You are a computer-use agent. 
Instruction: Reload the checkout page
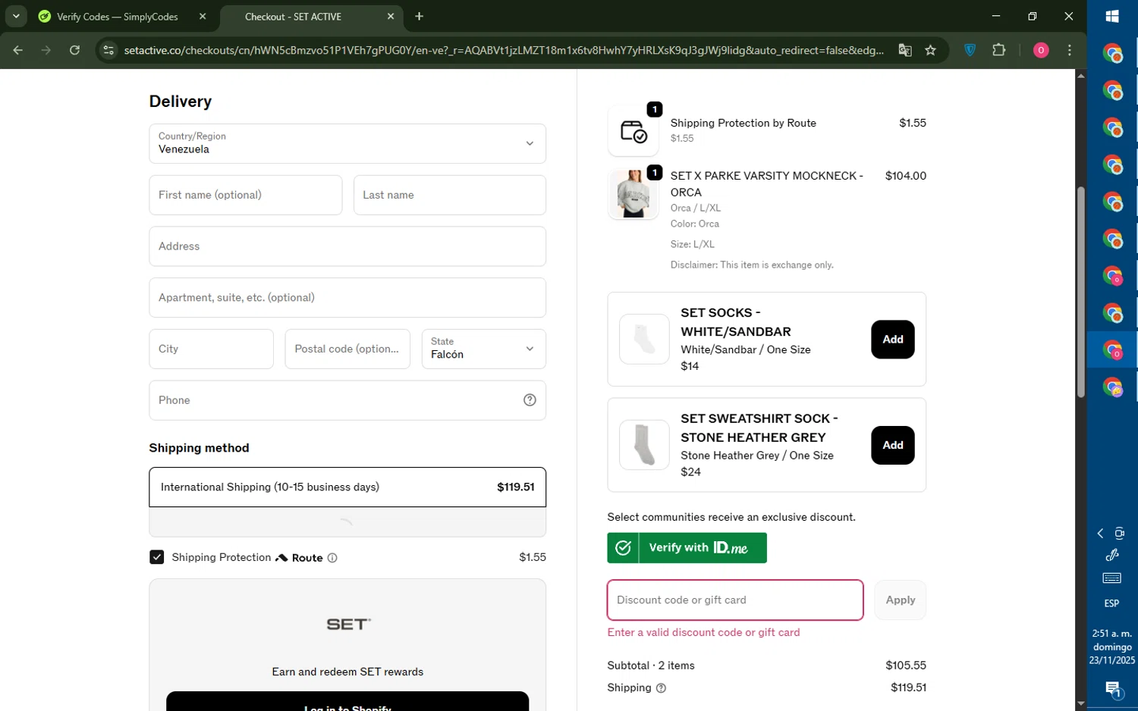click(74, 50)
